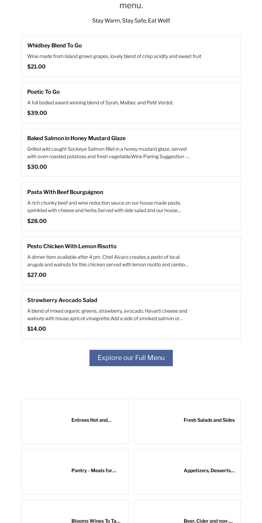The image size is (262, 523).
Task: Choose the Strawberry Avocado Salad
Action: coord(62,300)
